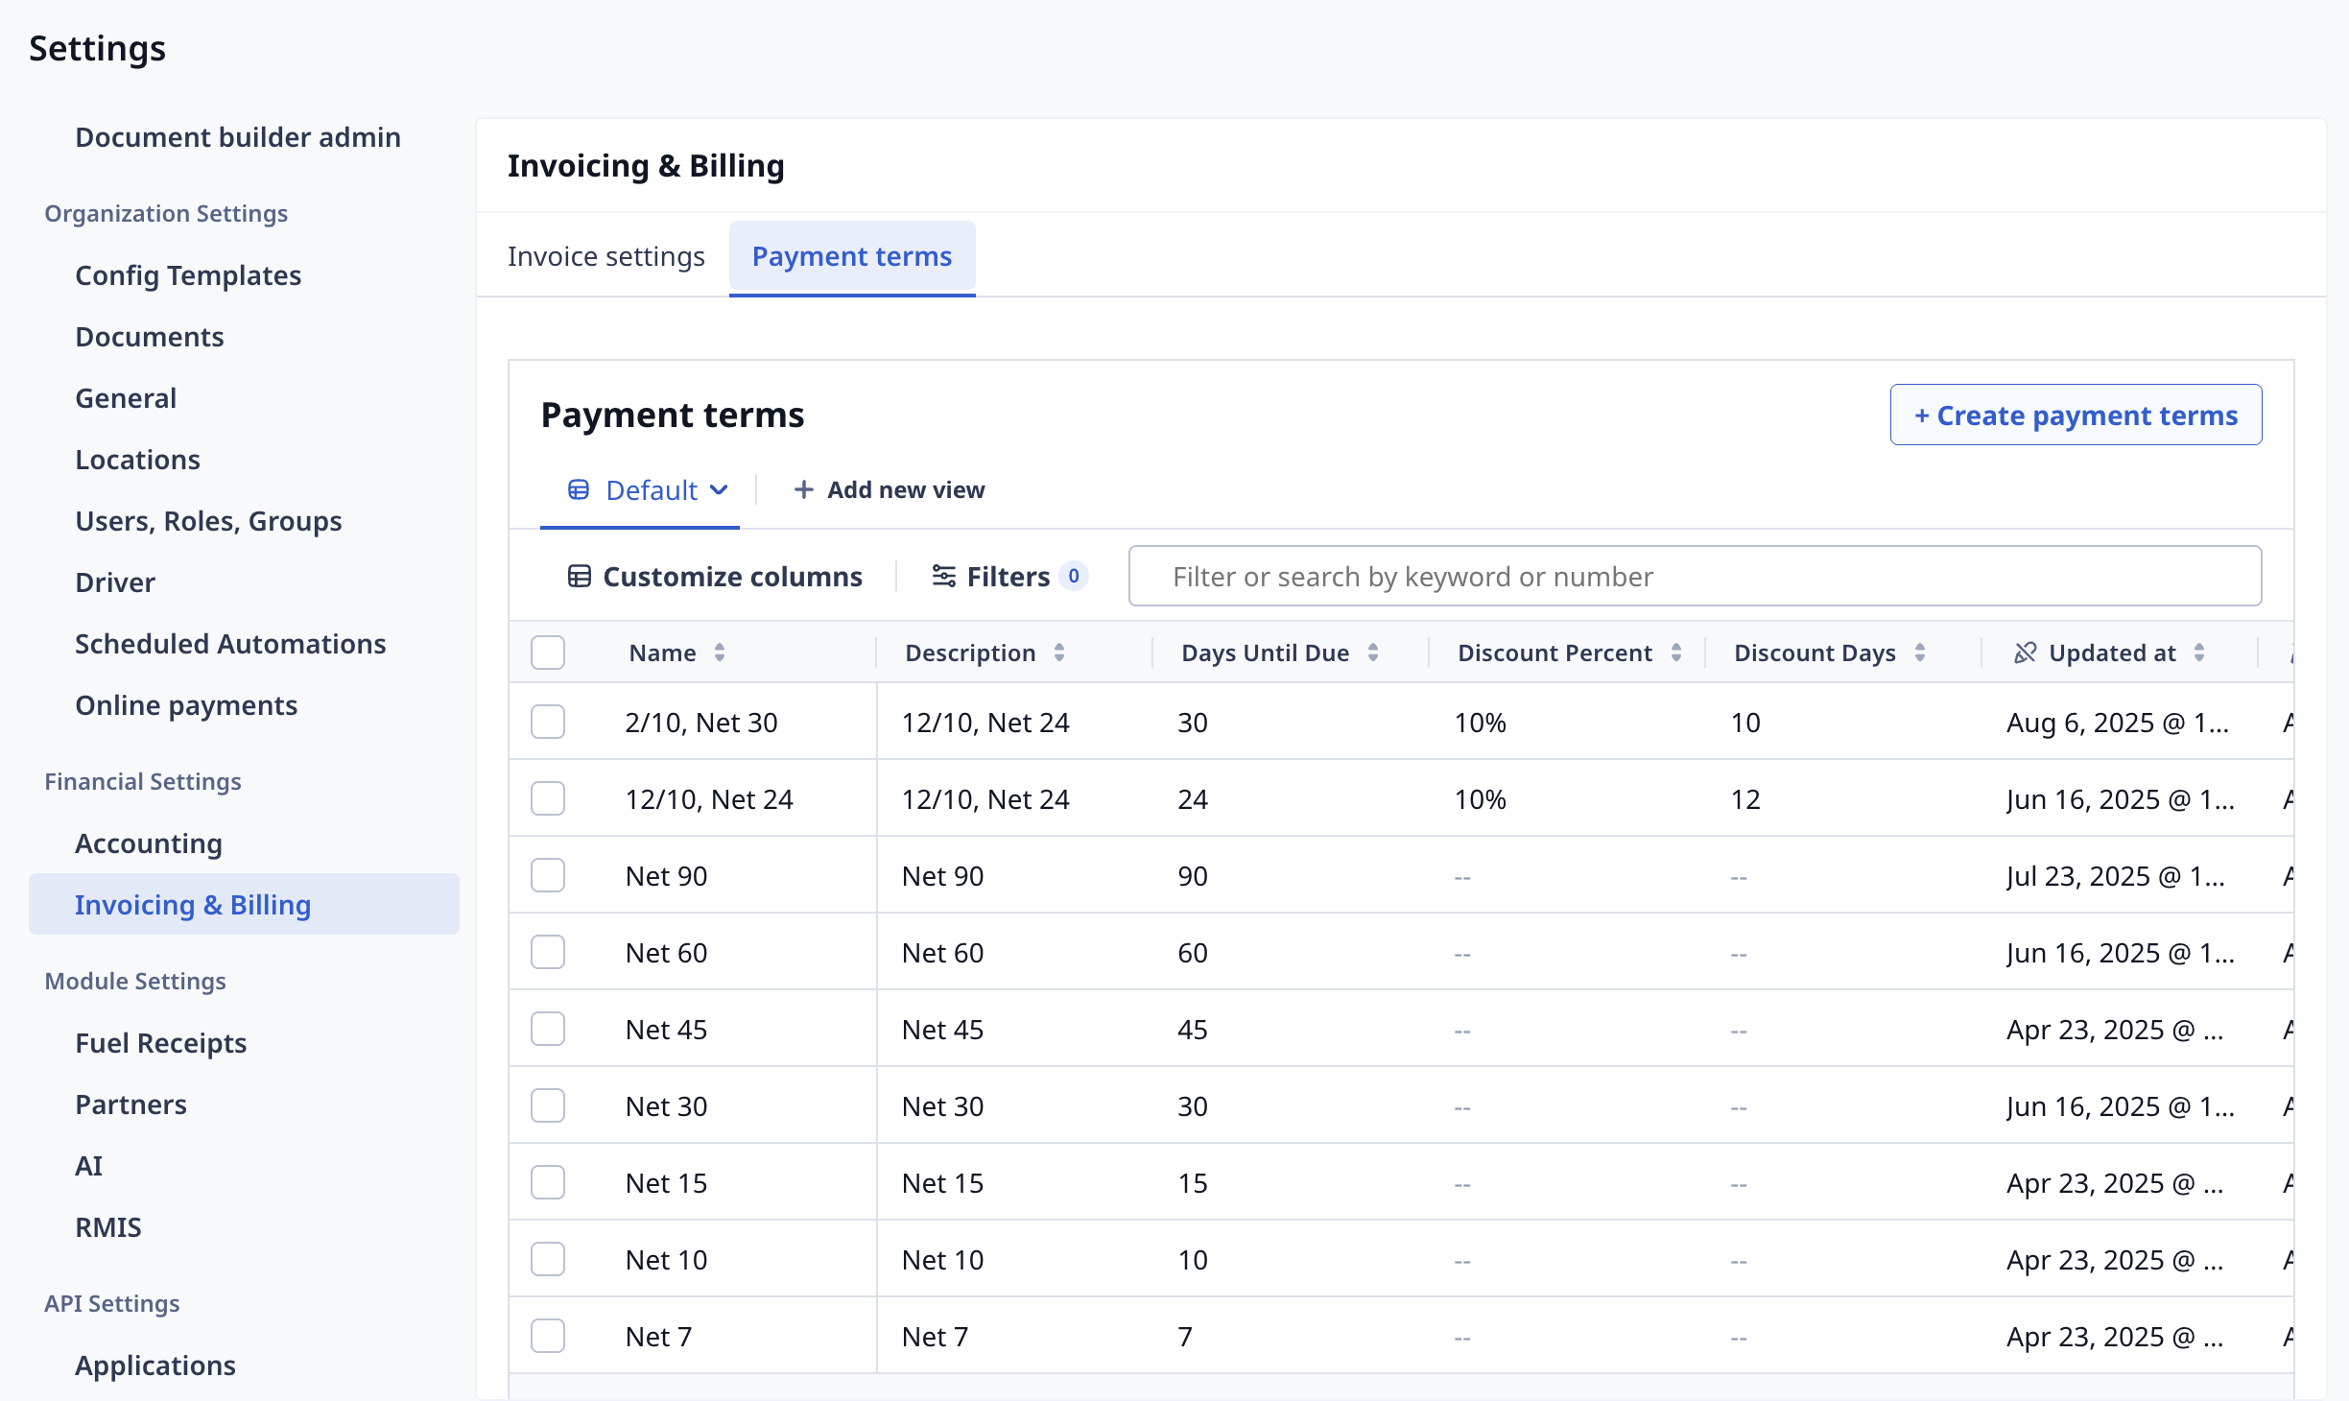Viewport: 2349px width, 1401px height.
Task: Open Config Templates in sidebar
Action: (188, 275)
